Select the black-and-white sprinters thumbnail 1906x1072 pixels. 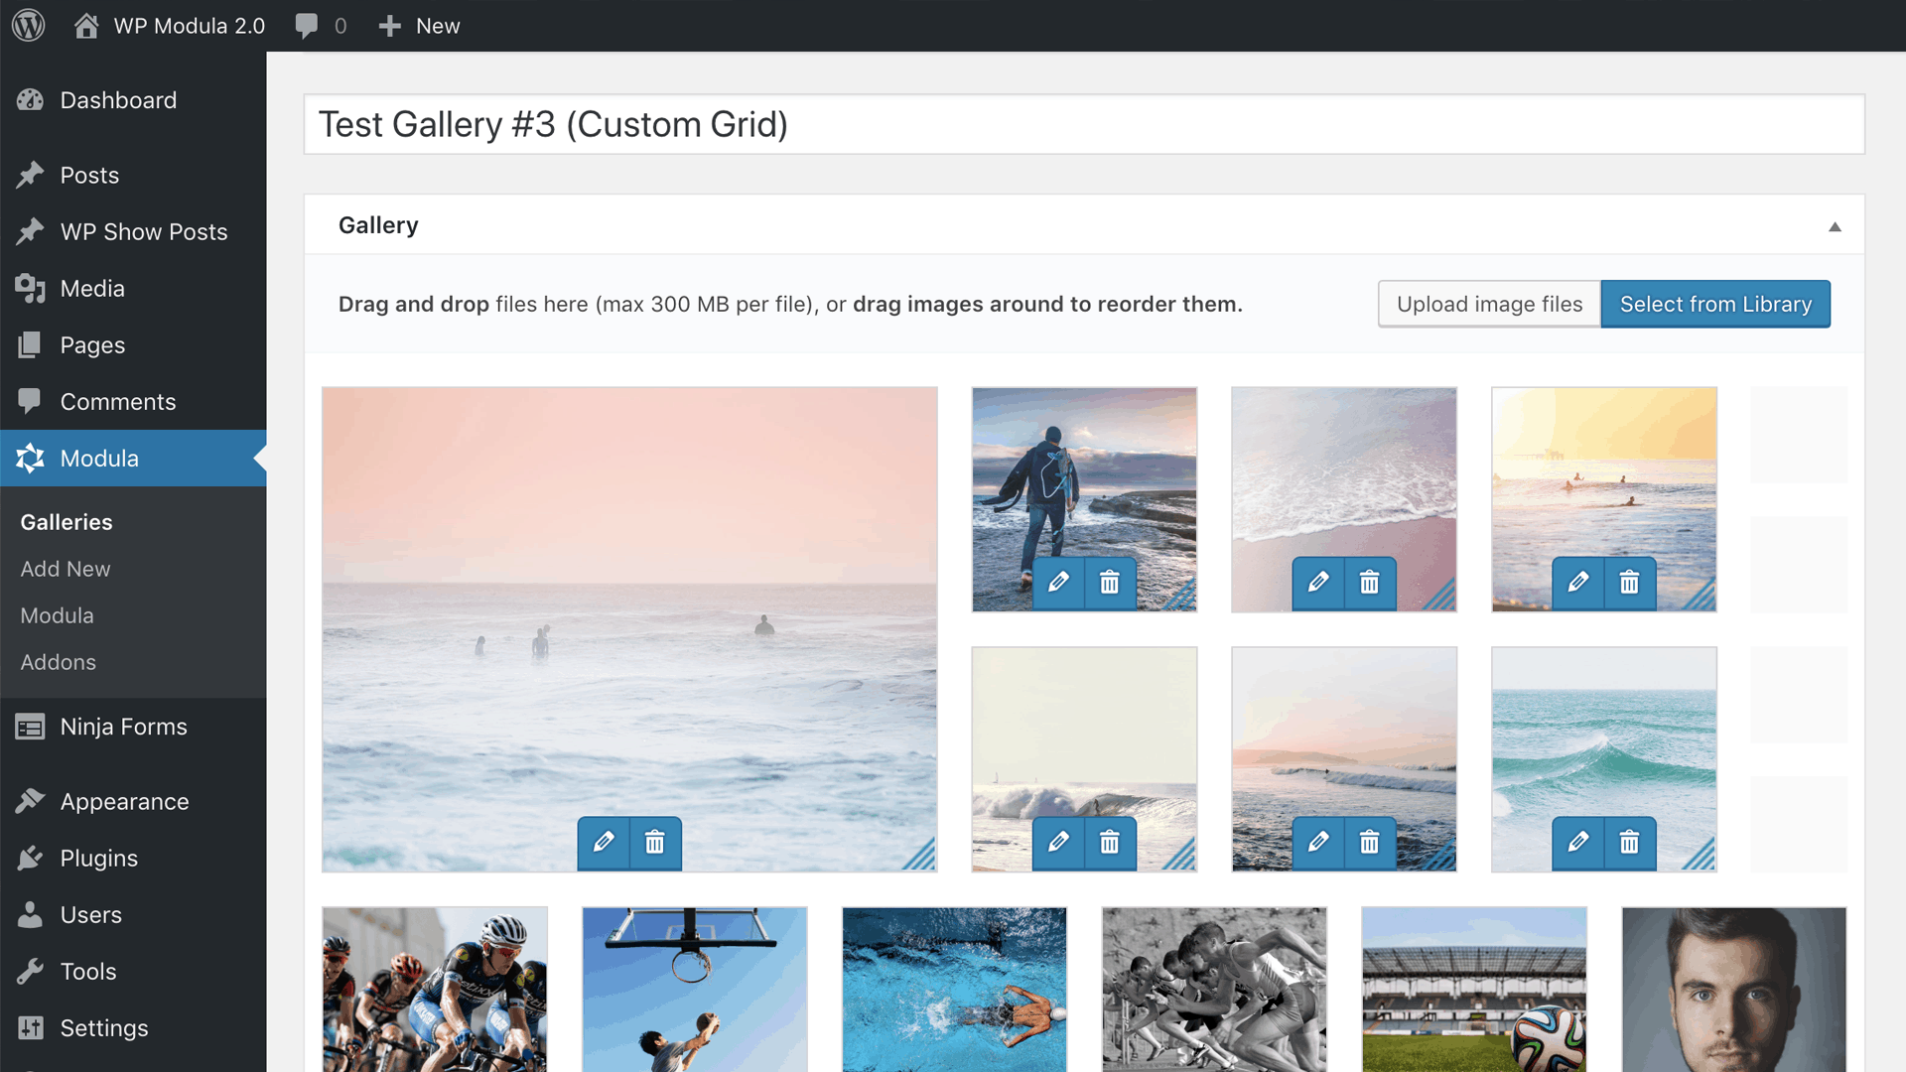click(x=1214, y=990)
